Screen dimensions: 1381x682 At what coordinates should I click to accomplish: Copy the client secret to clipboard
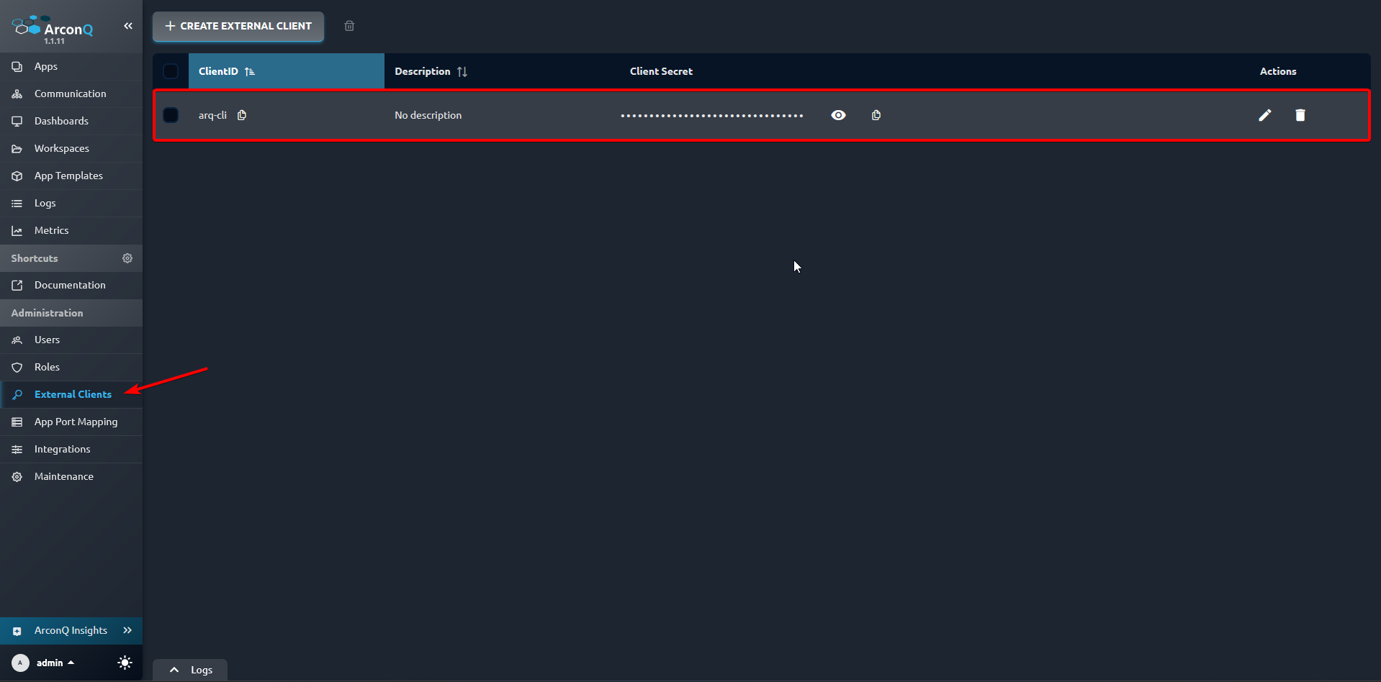[876, 115]
